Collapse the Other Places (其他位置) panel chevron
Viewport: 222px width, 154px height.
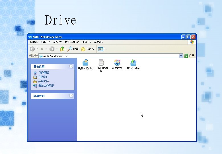click(x=71, y=66)
